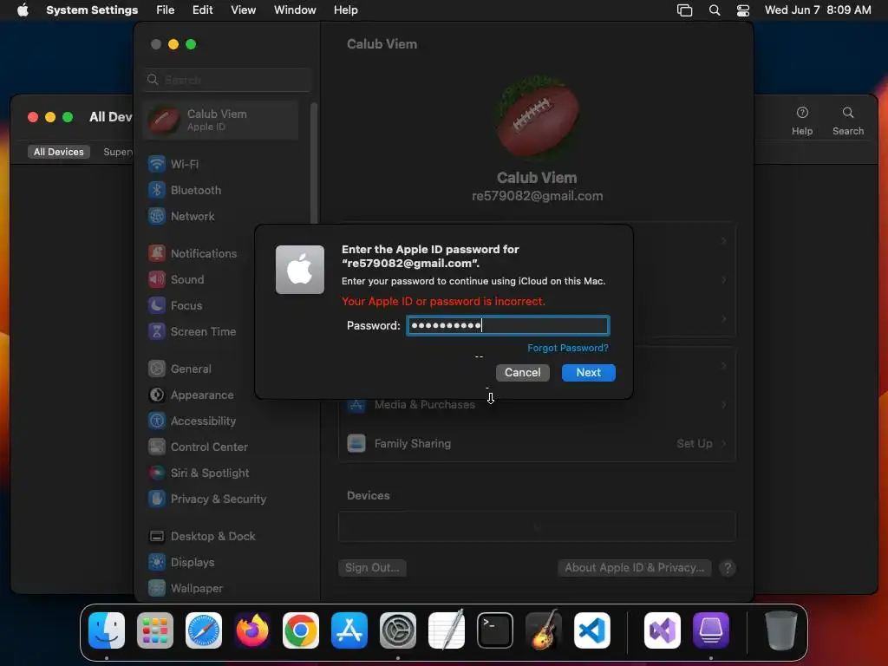
Task: Click Search in background window toolbar
Action: pos(848,121)
